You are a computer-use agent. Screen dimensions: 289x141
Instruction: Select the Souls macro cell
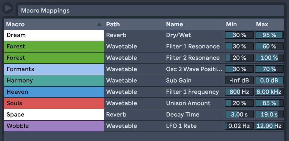click(54, 103)
